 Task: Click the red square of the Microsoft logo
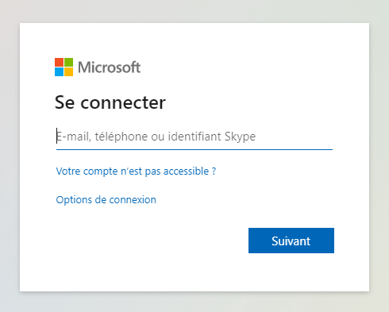[59, 62]
